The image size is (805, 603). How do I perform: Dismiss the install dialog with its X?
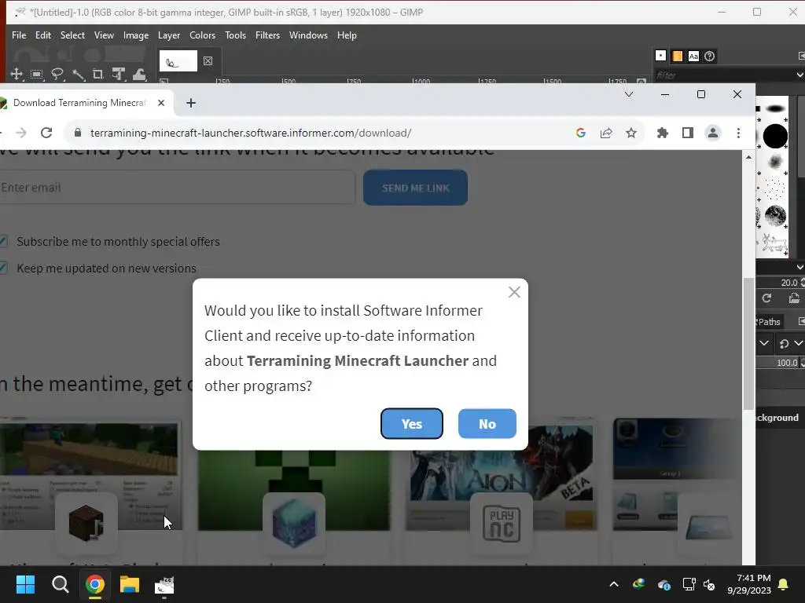click(514, 292)
